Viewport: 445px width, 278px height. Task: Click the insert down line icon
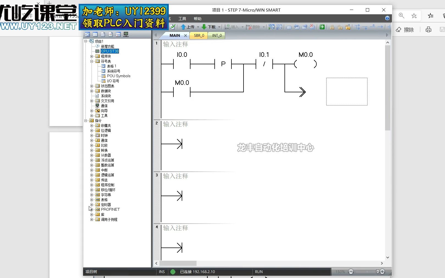click(x=365, y=27)
